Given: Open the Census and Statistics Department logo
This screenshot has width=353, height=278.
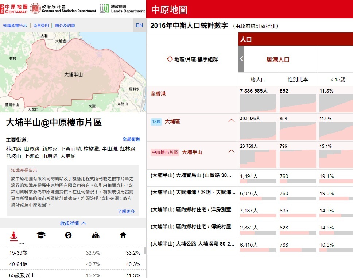Looking at the screenshot, I should point(63,8).
